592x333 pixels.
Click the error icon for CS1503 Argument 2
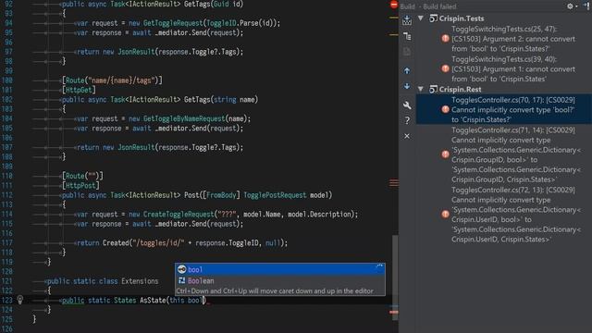click(x=446, y=39)
